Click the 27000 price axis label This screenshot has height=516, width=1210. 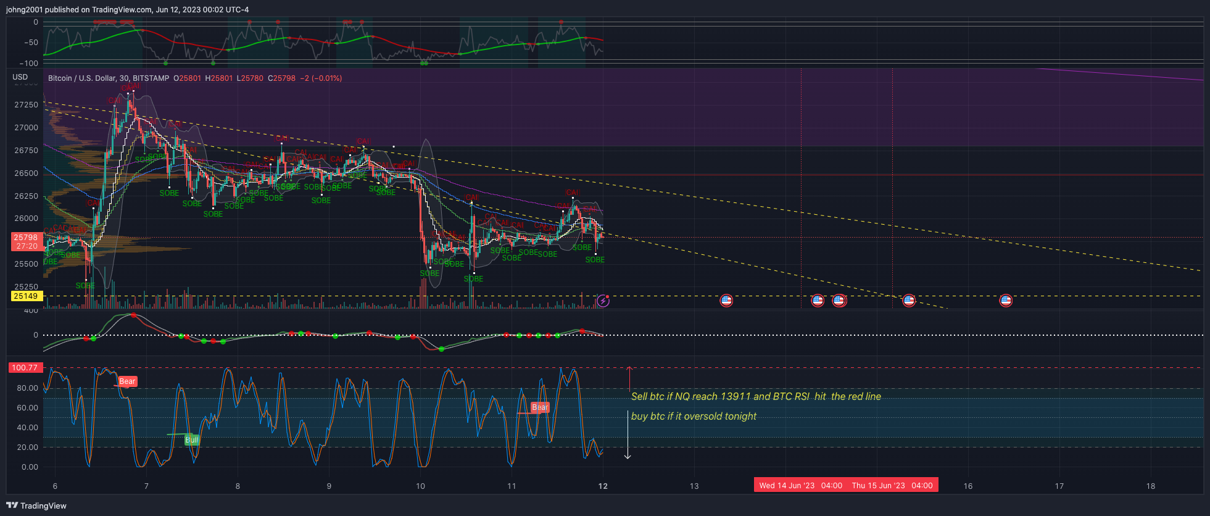pos(26,128)
